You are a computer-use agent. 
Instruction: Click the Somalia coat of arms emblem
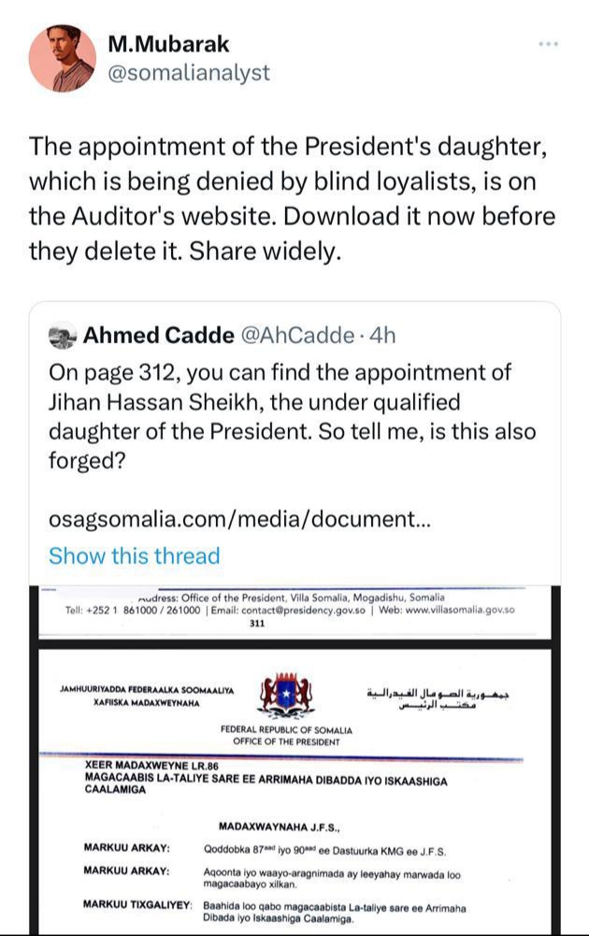coord(286,695)
